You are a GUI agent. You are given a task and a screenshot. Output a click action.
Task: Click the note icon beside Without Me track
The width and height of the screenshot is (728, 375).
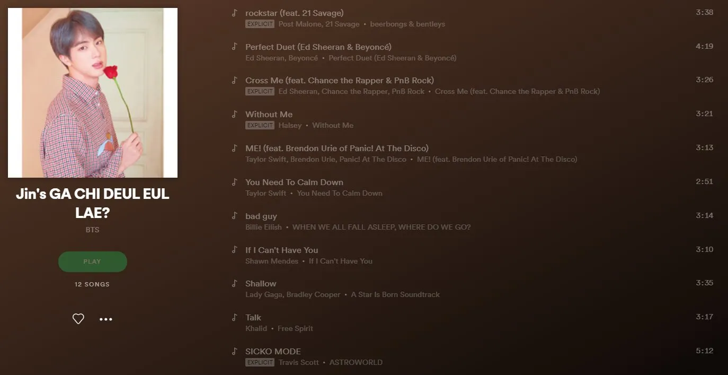(234, 114)
